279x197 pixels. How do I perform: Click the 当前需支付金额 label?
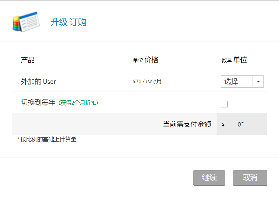[x=187, y=124]
